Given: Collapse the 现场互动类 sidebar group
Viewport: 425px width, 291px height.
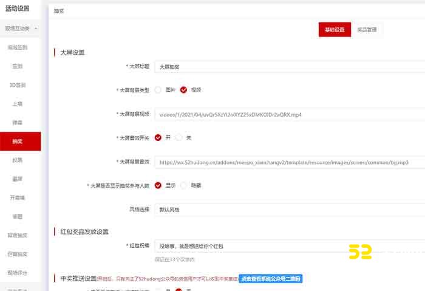Looking at the screenshot, I should [20, 28].
